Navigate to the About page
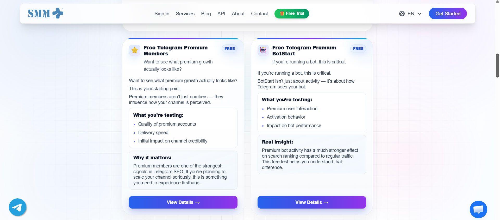The width and height of the screenshot is (500, 220). click(238, 14)
